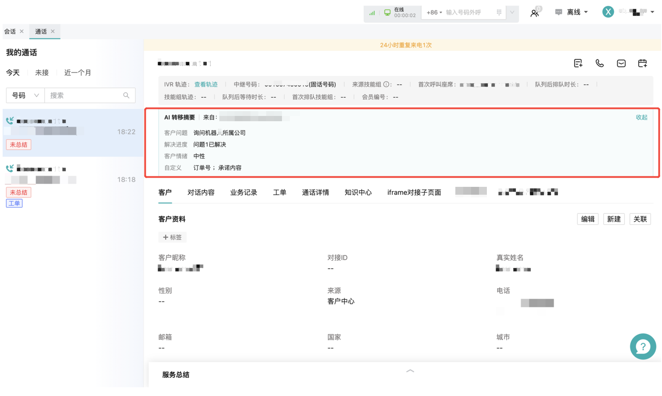Click the incoming call icon at 18:18
This screenshot has width=662, height=396.
click(10, 168)
